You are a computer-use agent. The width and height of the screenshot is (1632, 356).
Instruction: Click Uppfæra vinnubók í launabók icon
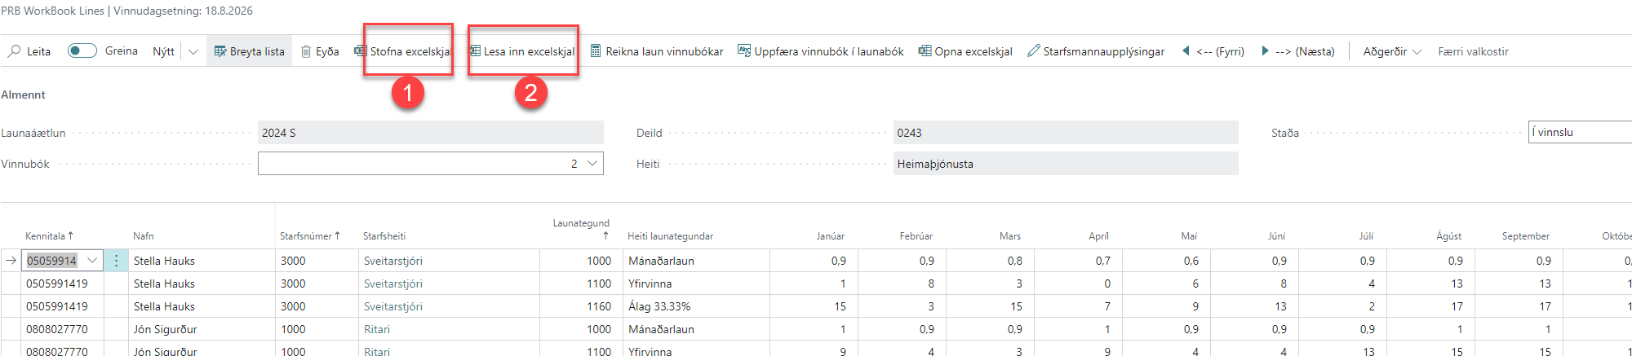pos(744,51)
